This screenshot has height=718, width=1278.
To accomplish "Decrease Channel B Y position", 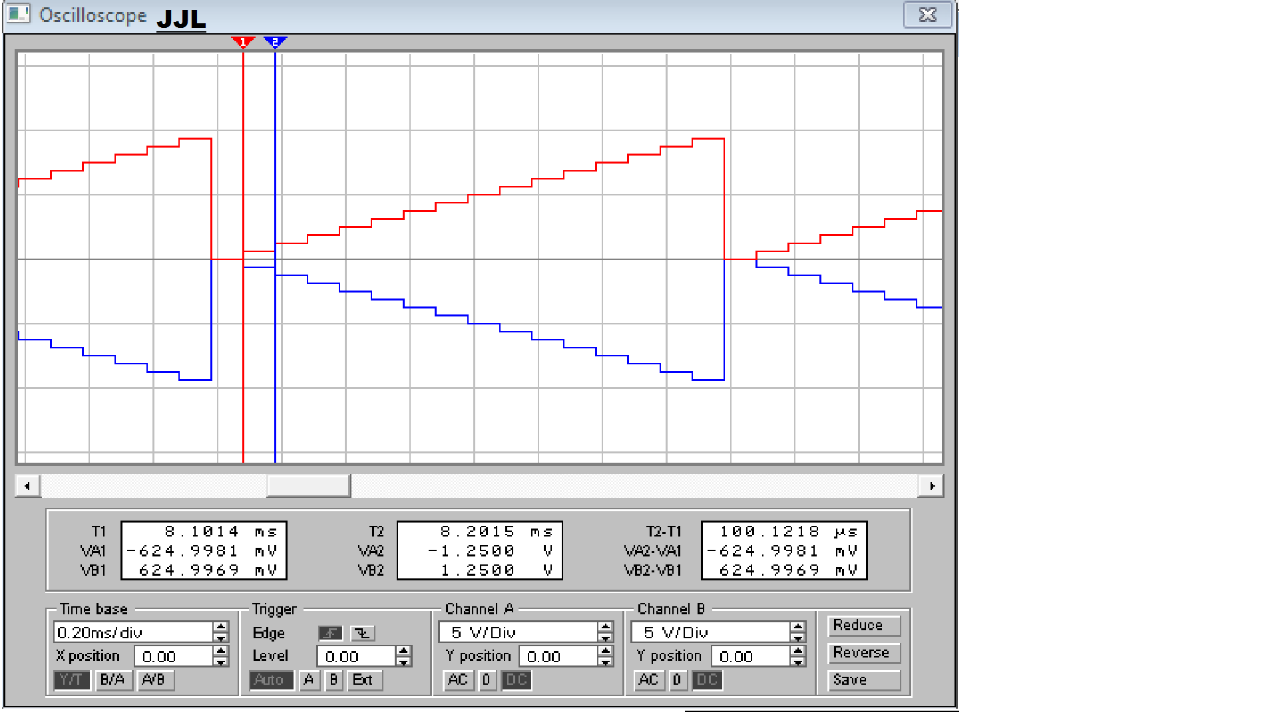I will (797, 661).
